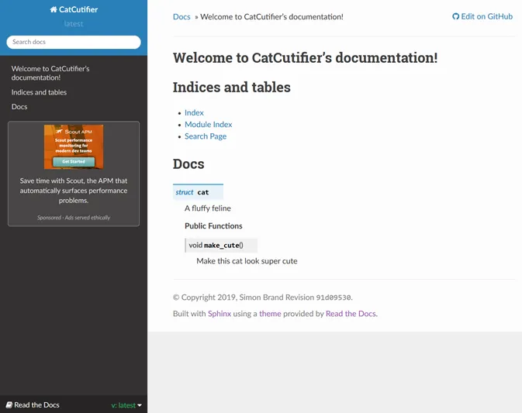The width and height of the screenshot is (522, 413).
Task: Click the 'void make_cute()' function signature
Action: 221,246
